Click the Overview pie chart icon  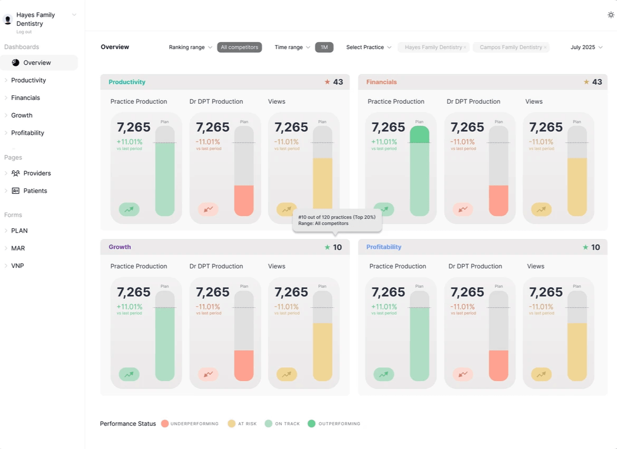click(x=16, y=63)
